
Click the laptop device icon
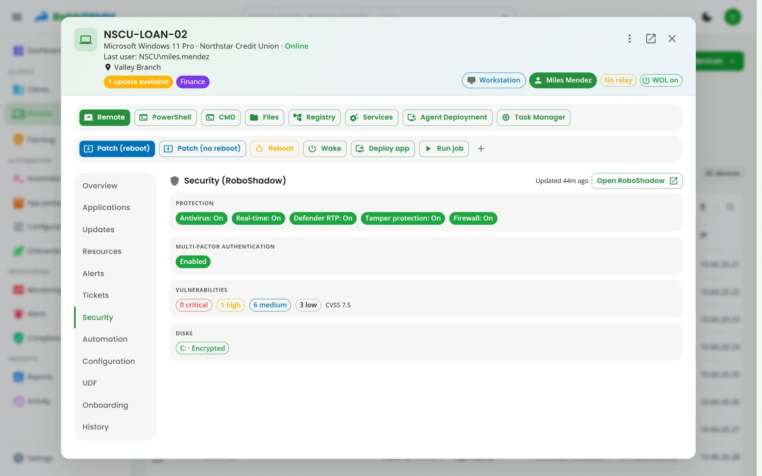click(x=86, y=40)
